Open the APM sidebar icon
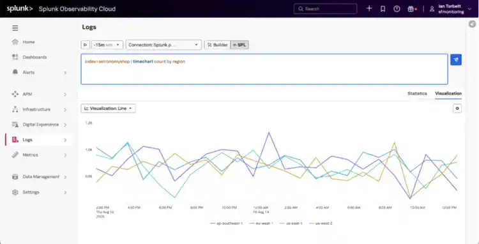479x244 pixels. [x=15, y=94]
